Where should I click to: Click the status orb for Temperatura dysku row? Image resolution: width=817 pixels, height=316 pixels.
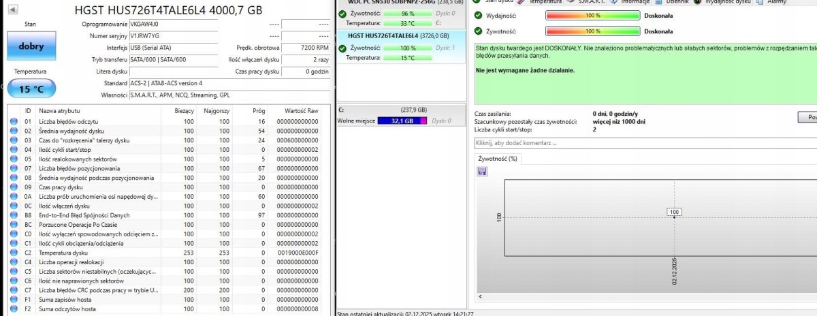[14, 253]
